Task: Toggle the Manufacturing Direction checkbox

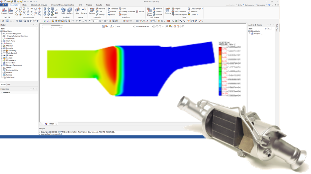Action: point(4,36)
